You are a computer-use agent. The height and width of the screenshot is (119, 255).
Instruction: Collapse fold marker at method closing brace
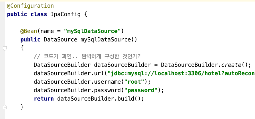(x=5, y=107)
